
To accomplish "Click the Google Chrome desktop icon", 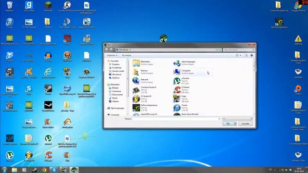I will pos(298,6).
